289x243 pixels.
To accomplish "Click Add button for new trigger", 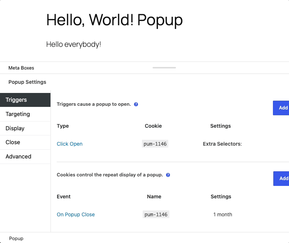I will tap(281, 108).
